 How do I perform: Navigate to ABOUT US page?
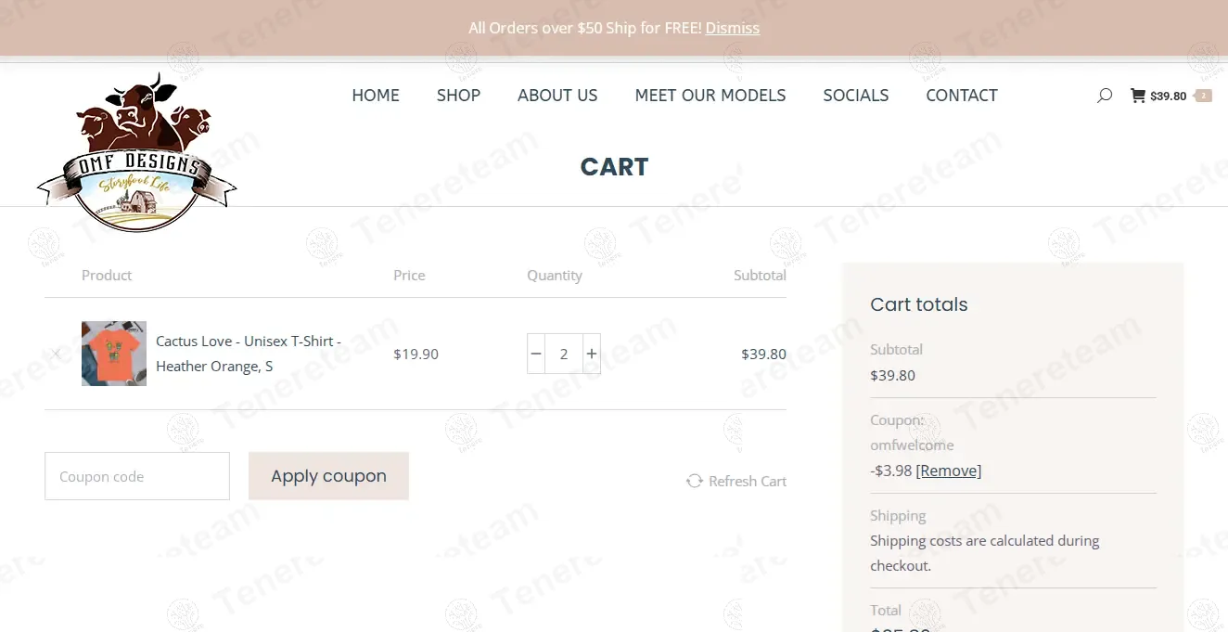click(557, 96)
